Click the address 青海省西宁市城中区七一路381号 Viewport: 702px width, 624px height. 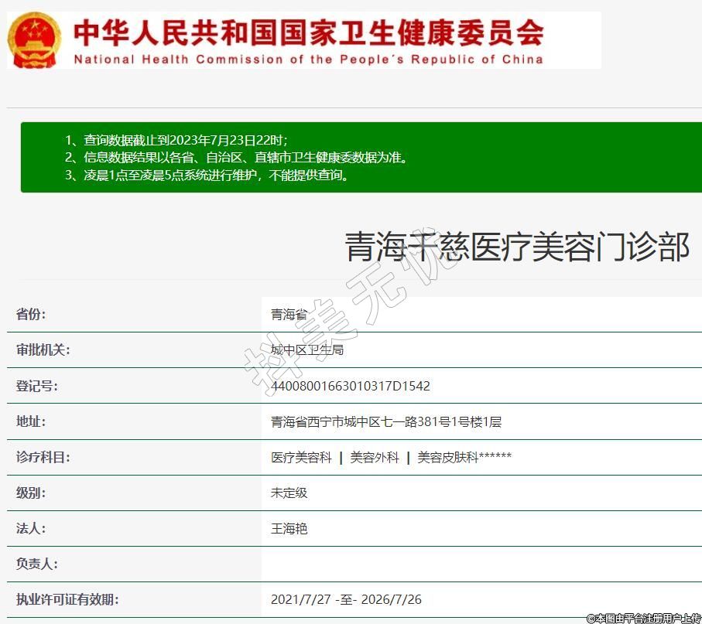coord(385,421)
